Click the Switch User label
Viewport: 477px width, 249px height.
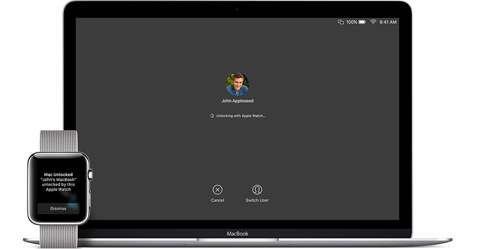pyautogui.click(x=257, y=200)
